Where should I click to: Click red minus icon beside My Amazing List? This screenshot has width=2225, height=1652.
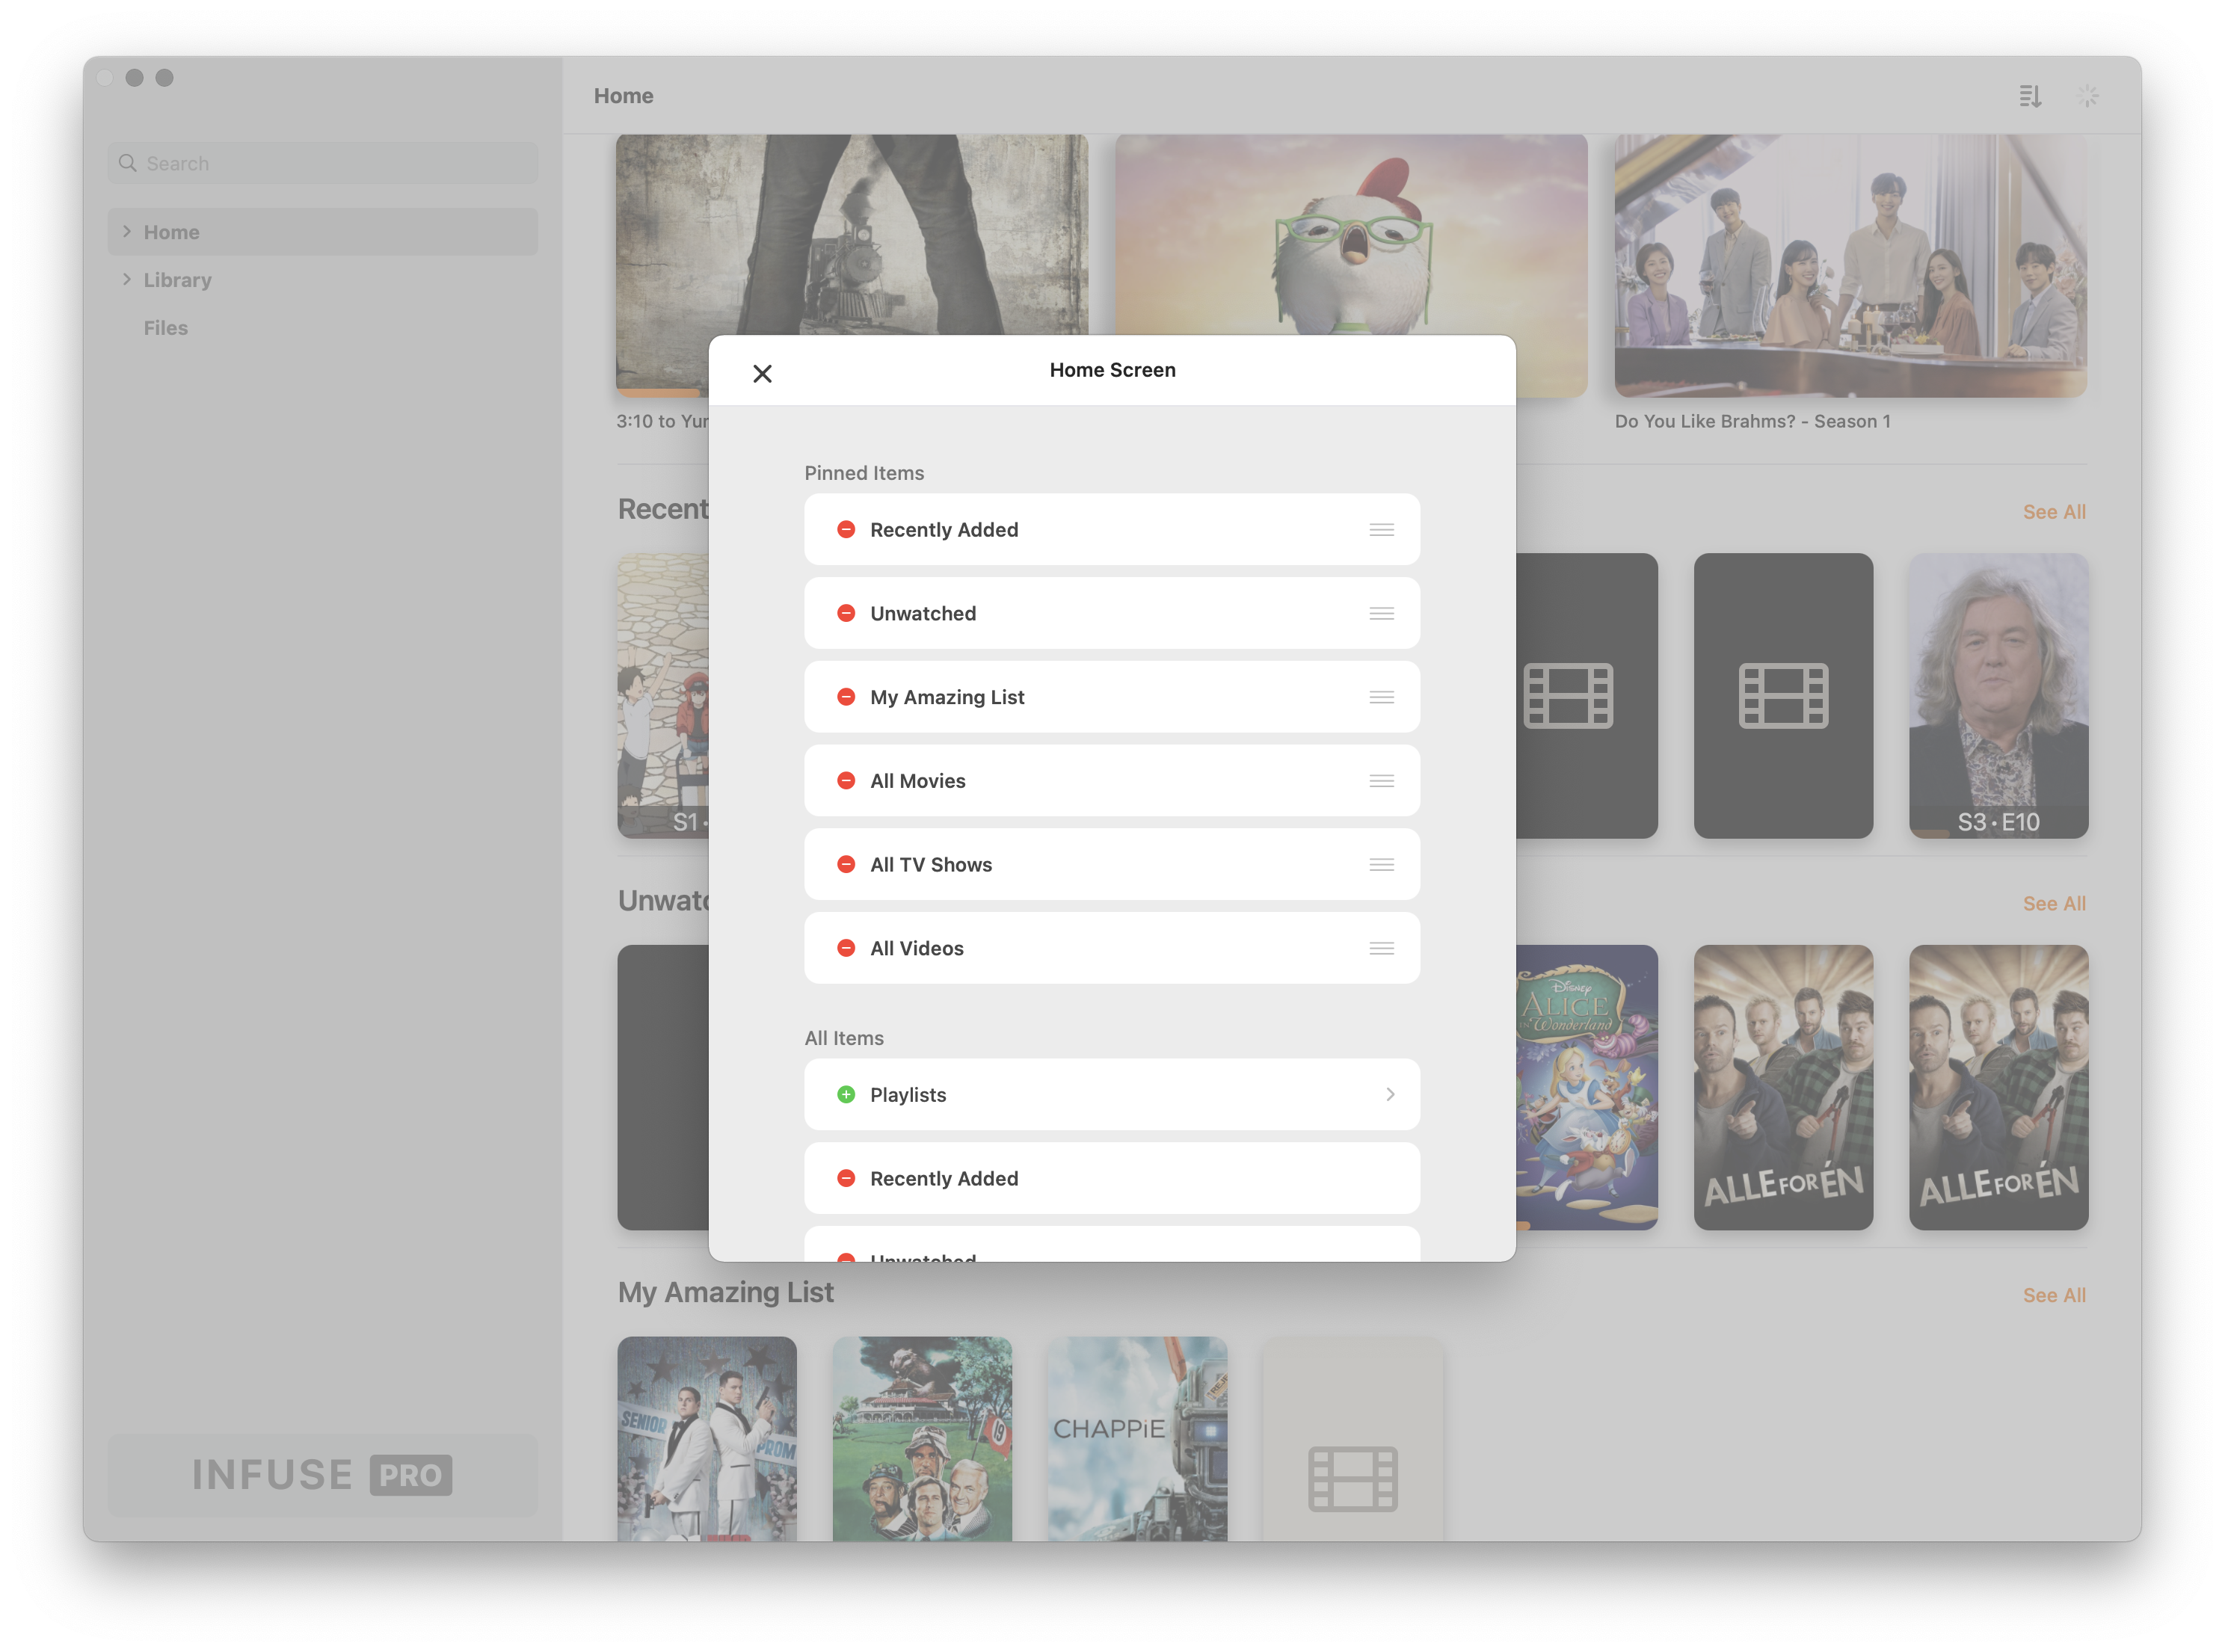point(846,697)
